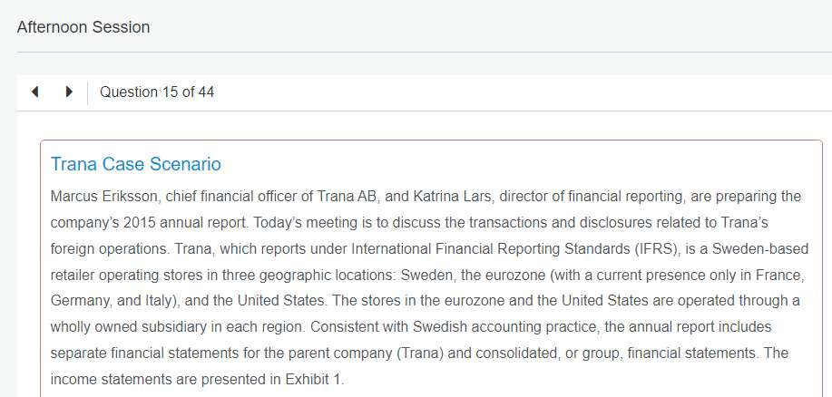
Task: Click the 'Question 15 of 44' indicator
Action: pyautogui.click(x=157, y=92)
